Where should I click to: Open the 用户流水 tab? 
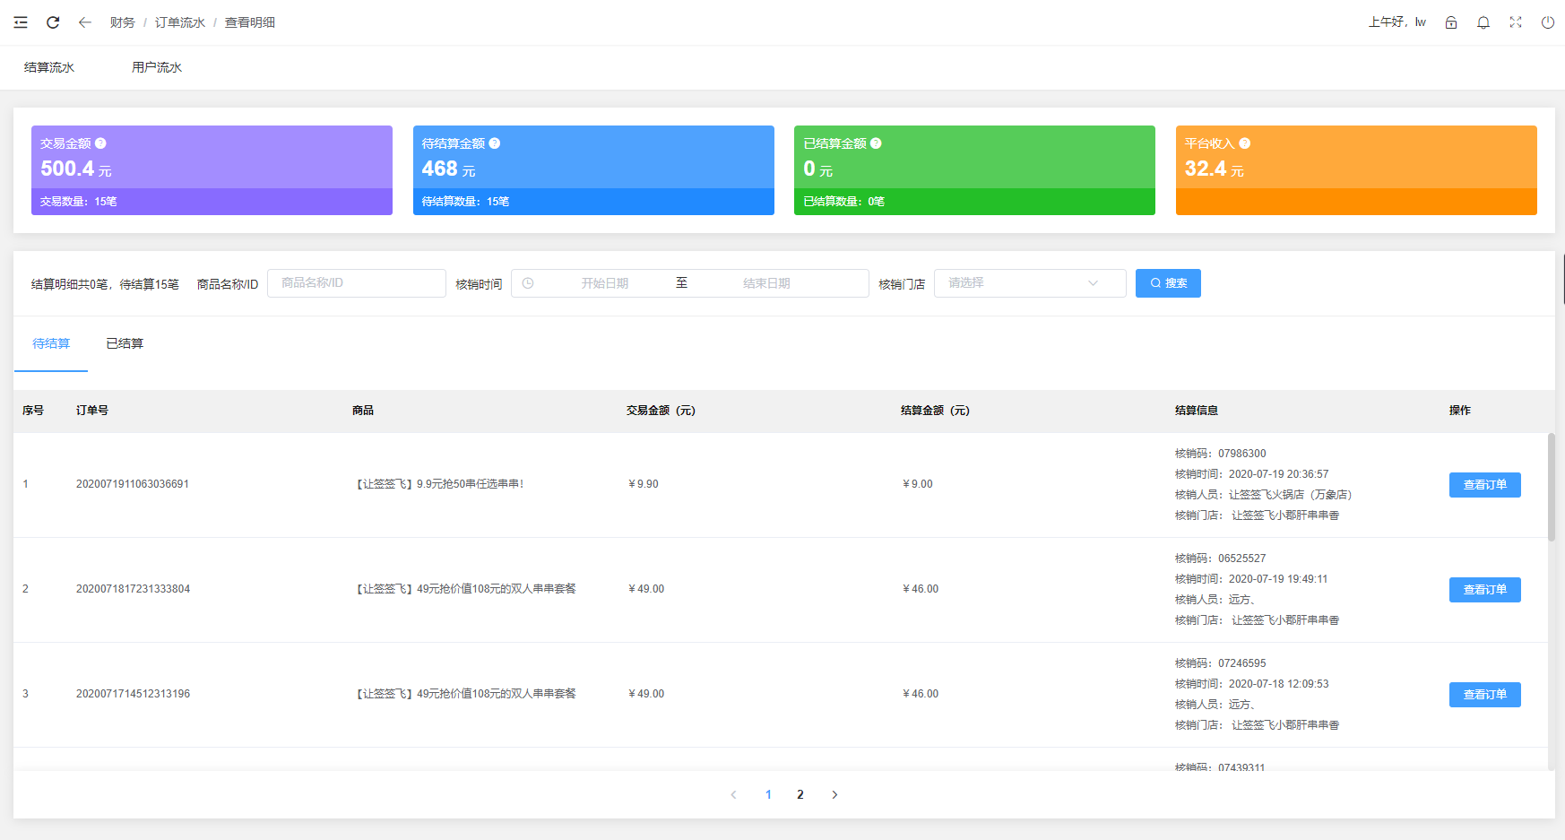(x=157, y=67)
